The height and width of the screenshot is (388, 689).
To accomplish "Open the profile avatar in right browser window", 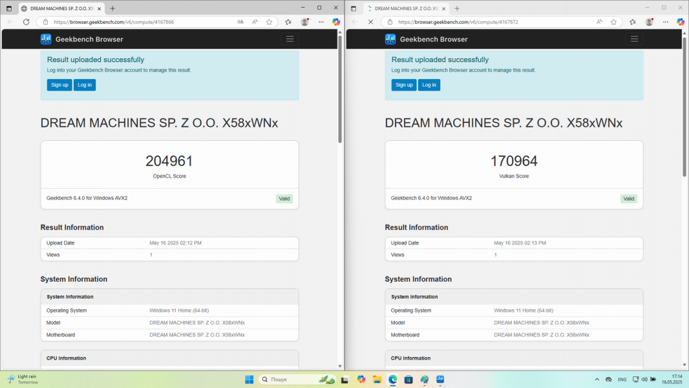I will tap(649, 22).
